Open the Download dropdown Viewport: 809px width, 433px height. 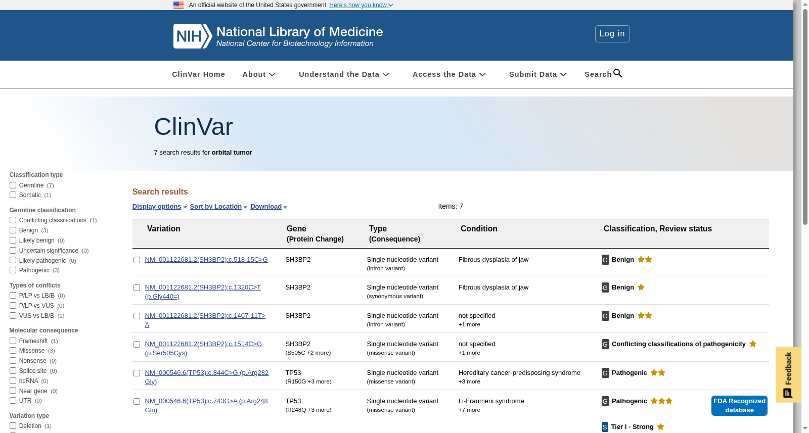268,207
